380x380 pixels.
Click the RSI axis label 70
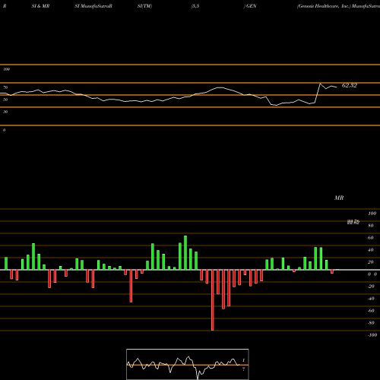pos(5,87)
